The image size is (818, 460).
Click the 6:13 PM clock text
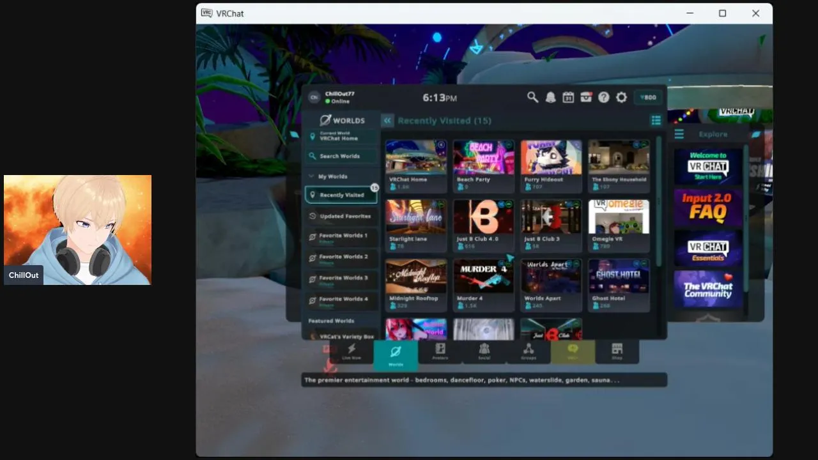(440, 98)
